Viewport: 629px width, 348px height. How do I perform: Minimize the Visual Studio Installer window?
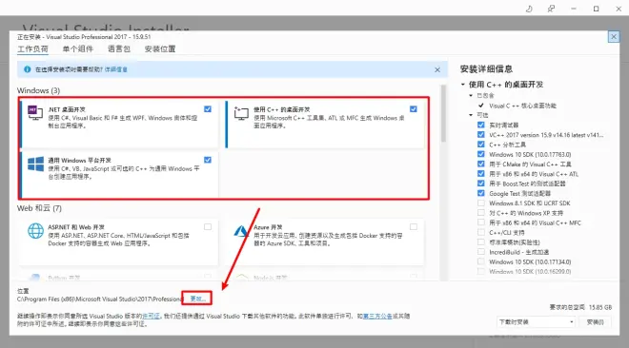pos(574,9)
